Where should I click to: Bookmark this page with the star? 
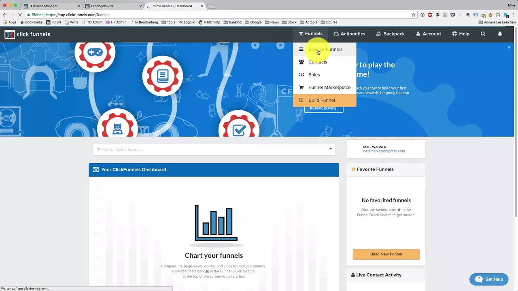[413, 15]
